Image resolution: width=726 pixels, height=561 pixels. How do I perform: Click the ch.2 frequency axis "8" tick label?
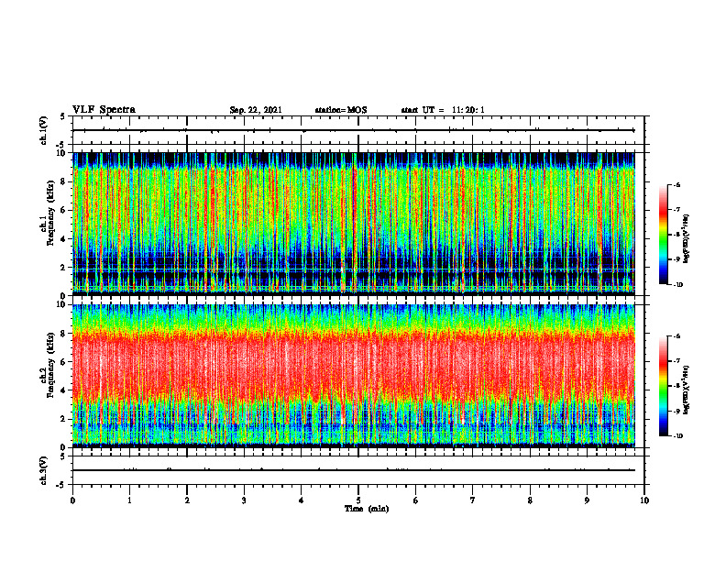coord(64,334)
